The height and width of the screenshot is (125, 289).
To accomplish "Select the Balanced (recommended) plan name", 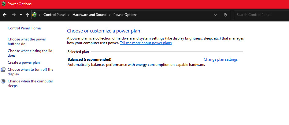I will pyautogui.click(x=89, y=59).
